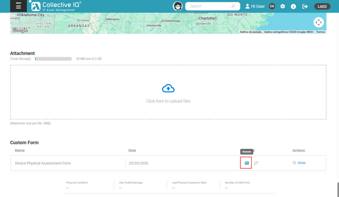Change language via the EN badge

coord(272,6)
